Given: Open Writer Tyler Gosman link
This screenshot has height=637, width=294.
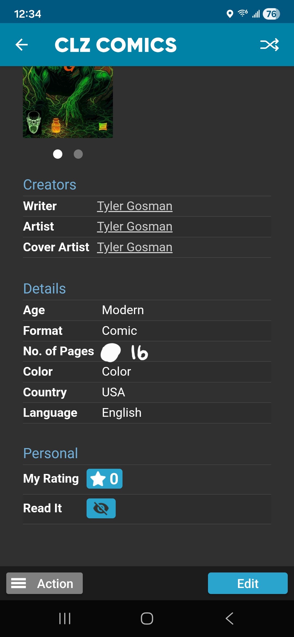Looking at the screenshot, I should click(134, 206).
